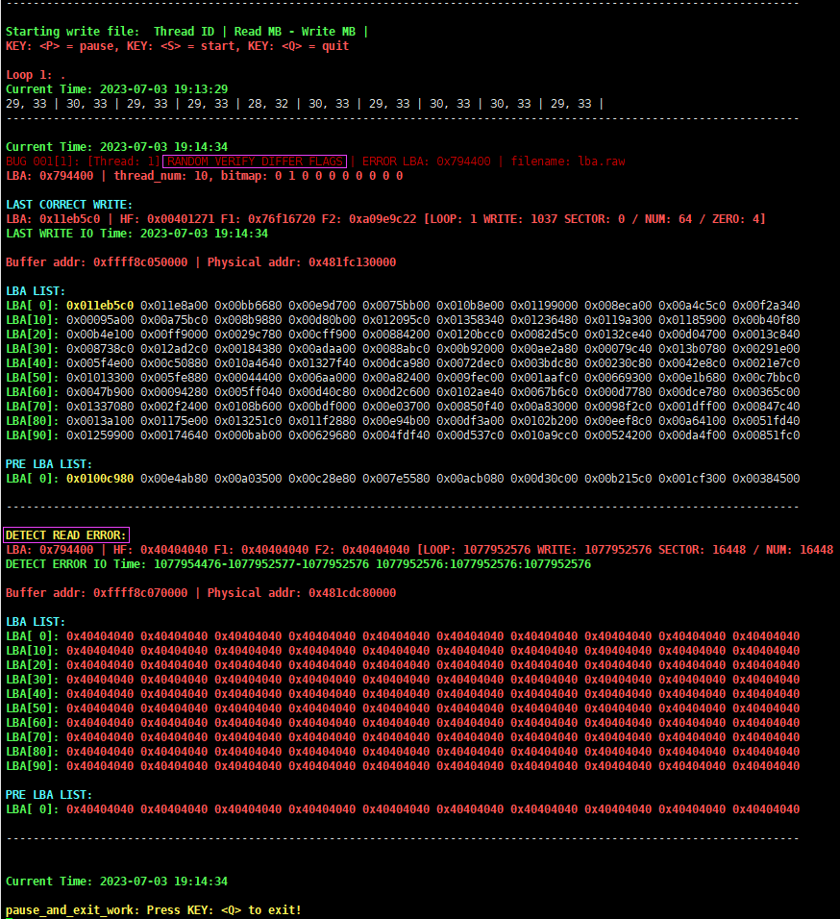
Task: Click the 'bitmap: 0 1 0 0 0 0 0 0 0 0' text
Action: tap(311, 176)
